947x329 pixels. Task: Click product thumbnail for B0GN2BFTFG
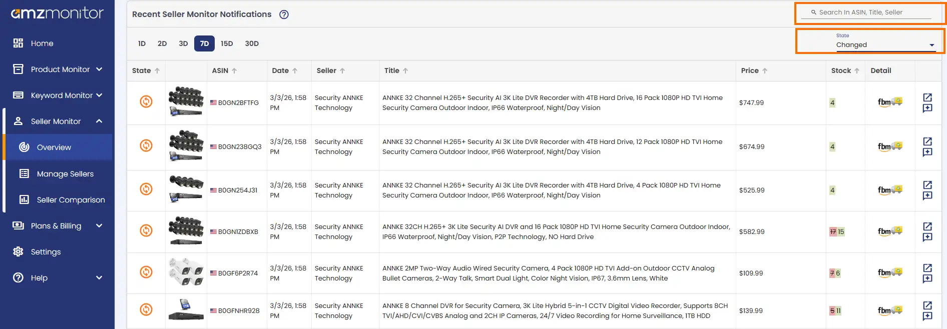click(x=186, y=101)
